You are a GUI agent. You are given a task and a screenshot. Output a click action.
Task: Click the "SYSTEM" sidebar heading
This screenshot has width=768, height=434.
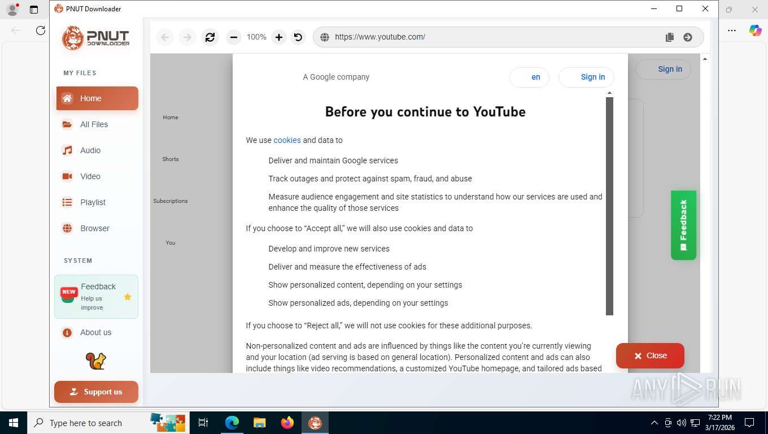coord(78,261)
